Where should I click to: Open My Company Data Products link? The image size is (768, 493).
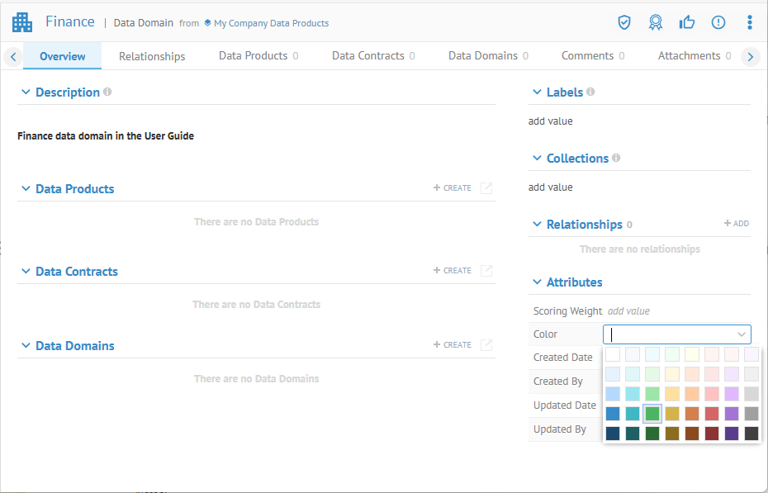(271, 23)
